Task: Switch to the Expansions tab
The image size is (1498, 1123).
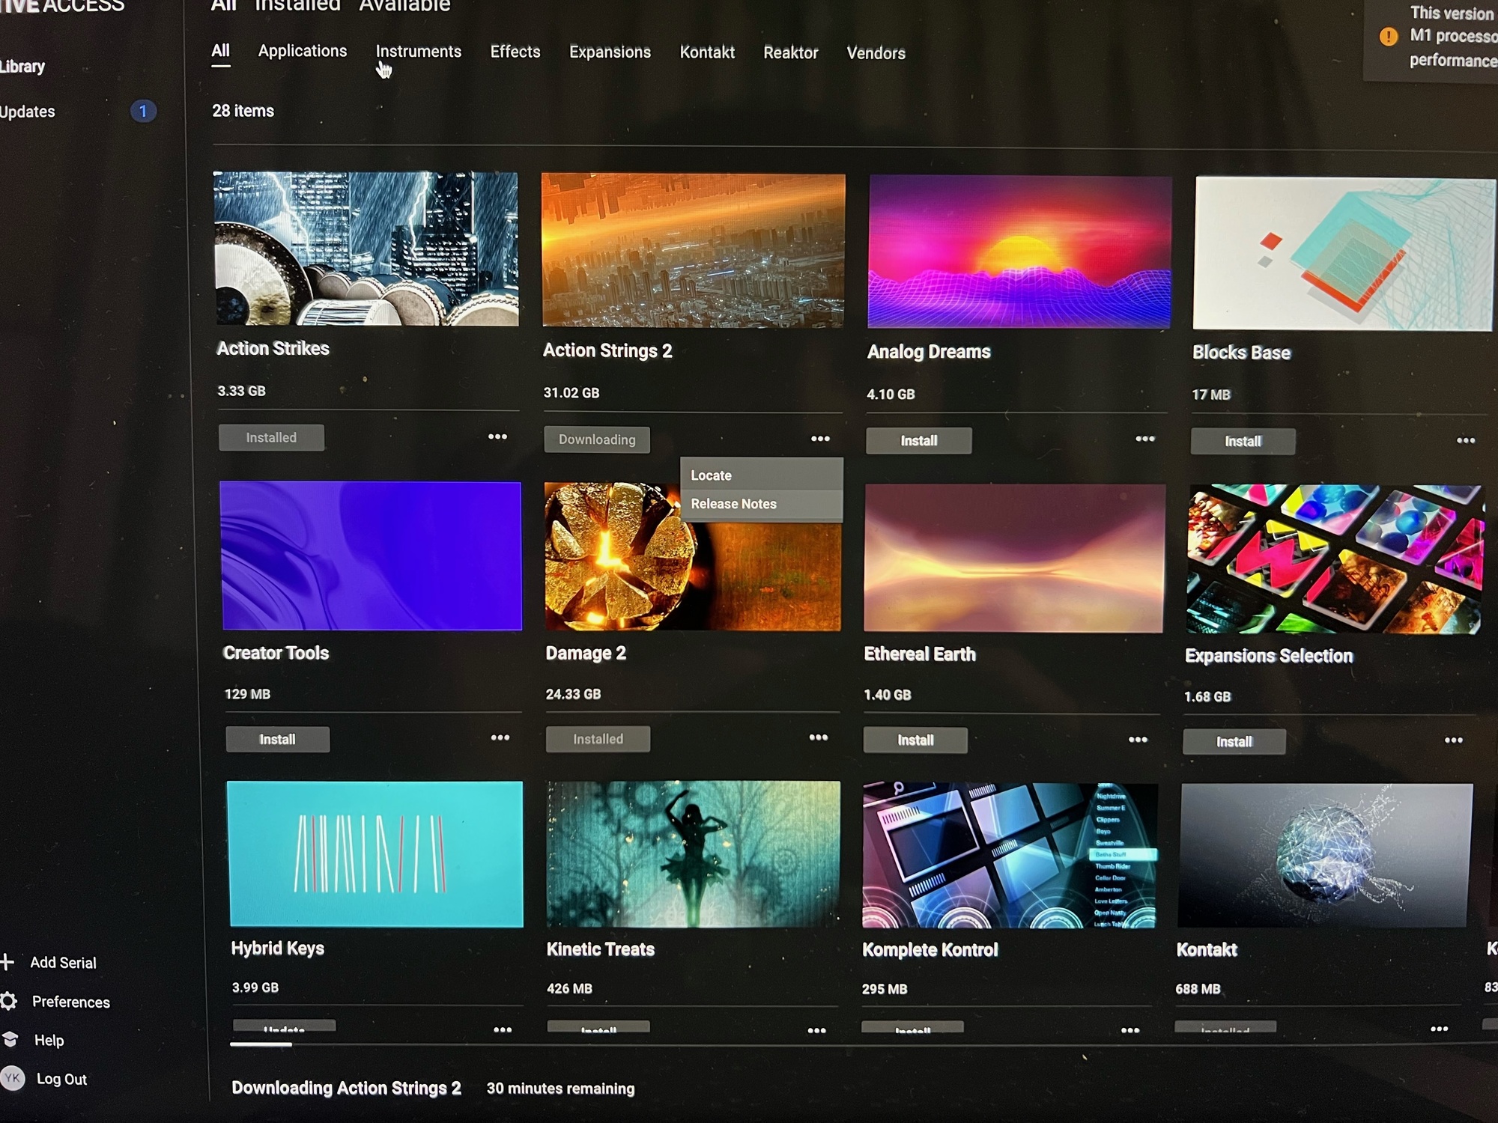Action: click(x=610, y=52)
